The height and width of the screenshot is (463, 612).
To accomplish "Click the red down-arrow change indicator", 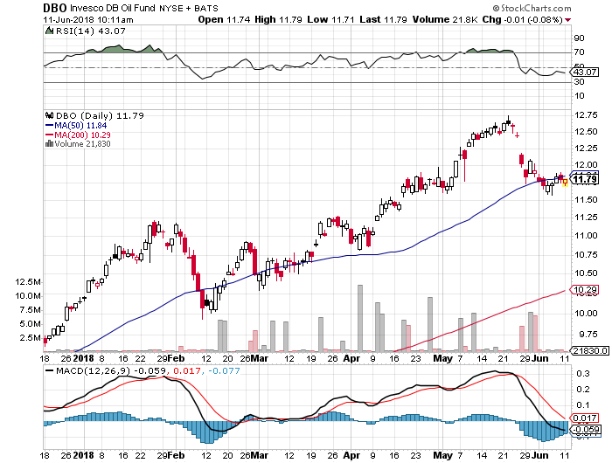I will point(567,20).
